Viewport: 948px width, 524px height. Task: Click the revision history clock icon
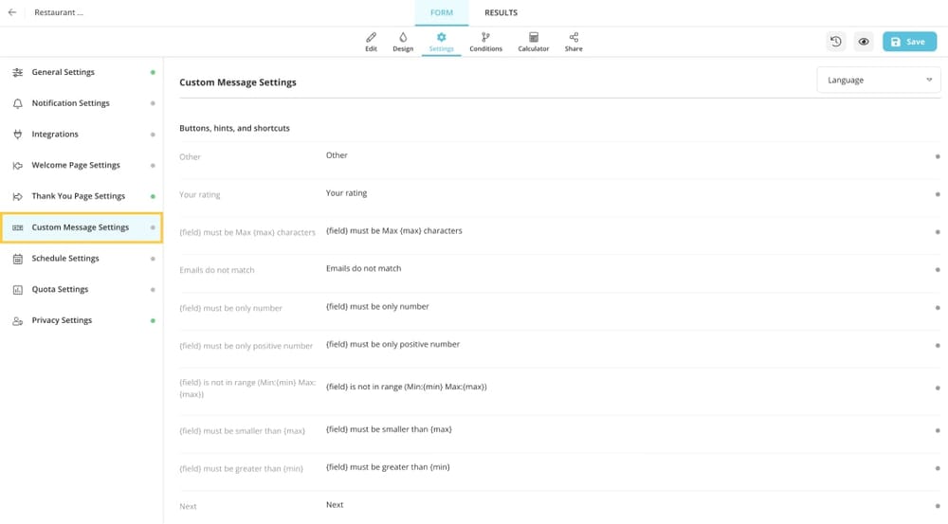point(835,42)
